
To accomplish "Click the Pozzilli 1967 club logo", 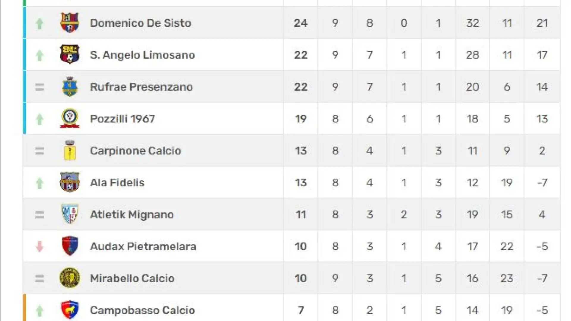I will pyautogui.click(x=70, y=118).
